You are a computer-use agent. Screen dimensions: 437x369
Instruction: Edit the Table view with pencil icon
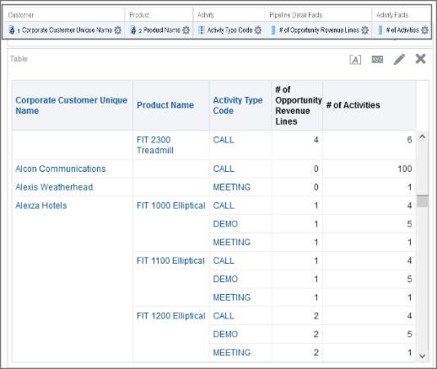(x=399, y=59)
